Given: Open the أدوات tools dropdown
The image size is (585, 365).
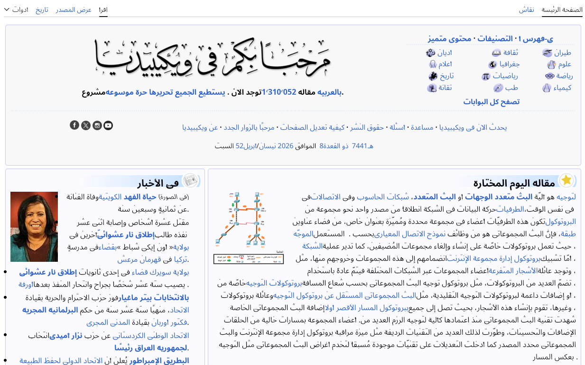Looking at the screenshot, I should pos(16,9).
